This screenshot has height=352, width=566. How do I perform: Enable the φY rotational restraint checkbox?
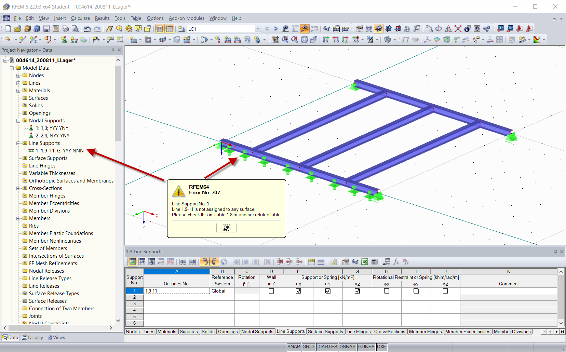(416, 291)
